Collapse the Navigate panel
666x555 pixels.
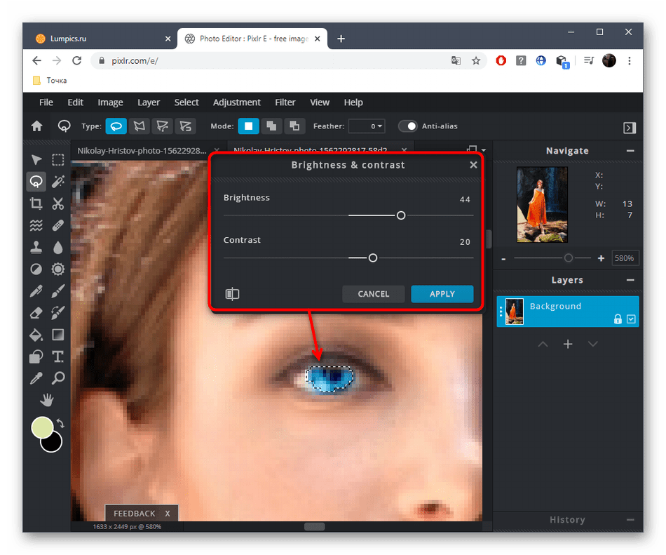[x=630, y=151]
